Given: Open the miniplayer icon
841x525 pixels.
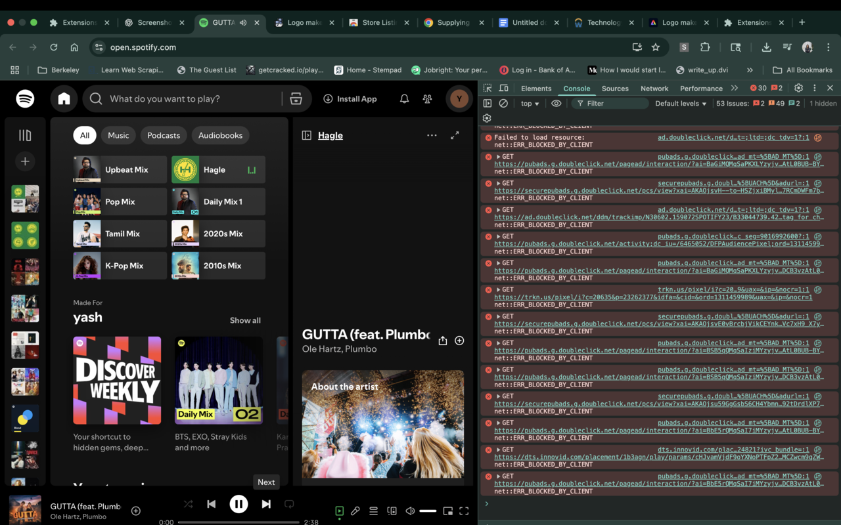Looking at the screenshot, I should point(448,511).
